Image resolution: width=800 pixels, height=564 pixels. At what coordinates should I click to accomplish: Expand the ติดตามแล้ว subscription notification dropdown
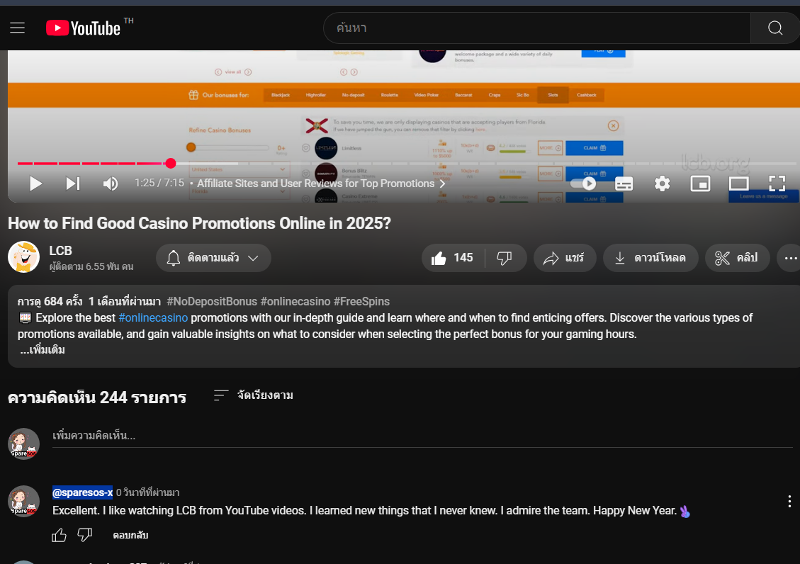[x=213, y=258]
